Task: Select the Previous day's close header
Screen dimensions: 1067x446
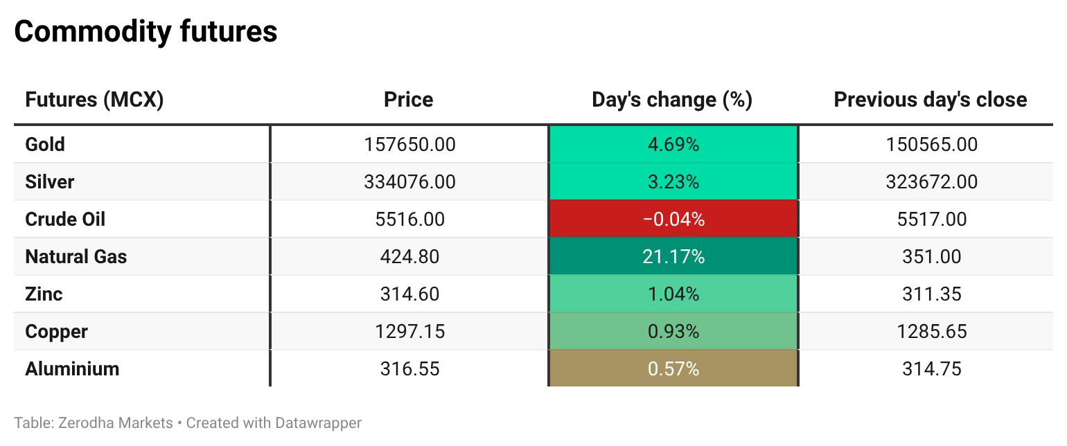Action: (x=930, y=100)
